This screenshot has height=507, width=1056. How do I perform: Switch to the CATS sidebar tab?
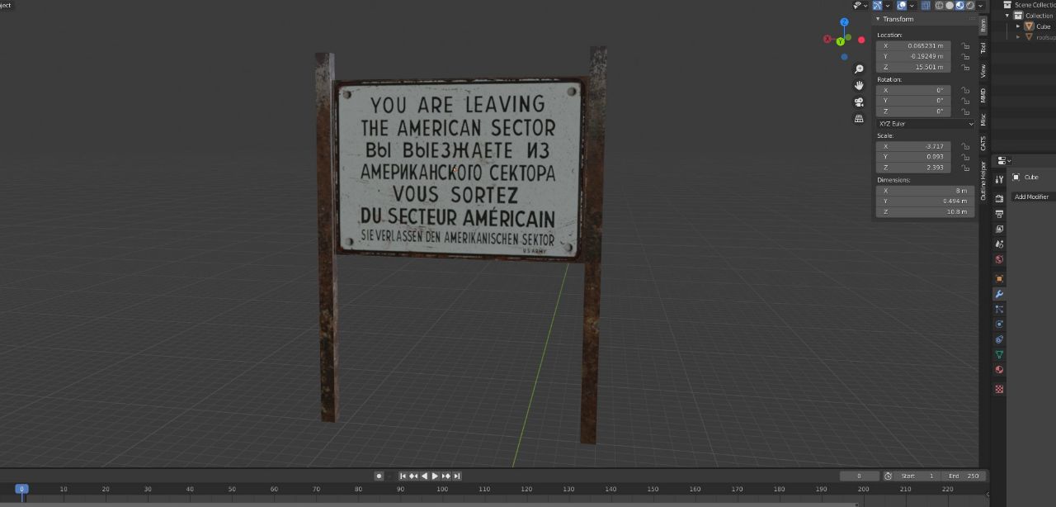(983, 143)
